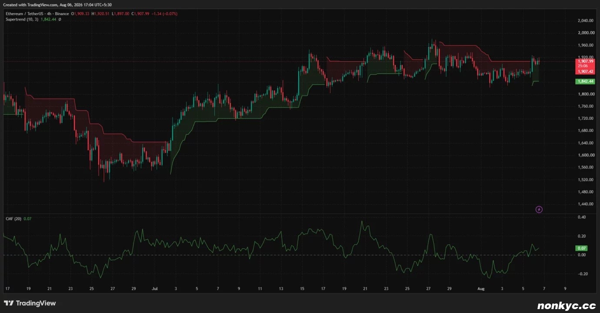Click the 0.20 label on CMF scale
Image resolution: width=600 pixels, height=313 pixels.
(x=582, y=236)
